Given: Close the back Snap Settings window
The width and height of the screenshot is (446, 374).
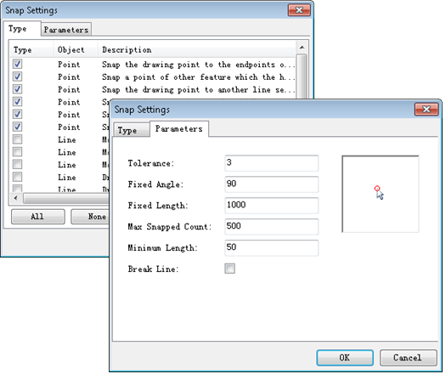Looking at the screenshot, I should click(299, 10).
